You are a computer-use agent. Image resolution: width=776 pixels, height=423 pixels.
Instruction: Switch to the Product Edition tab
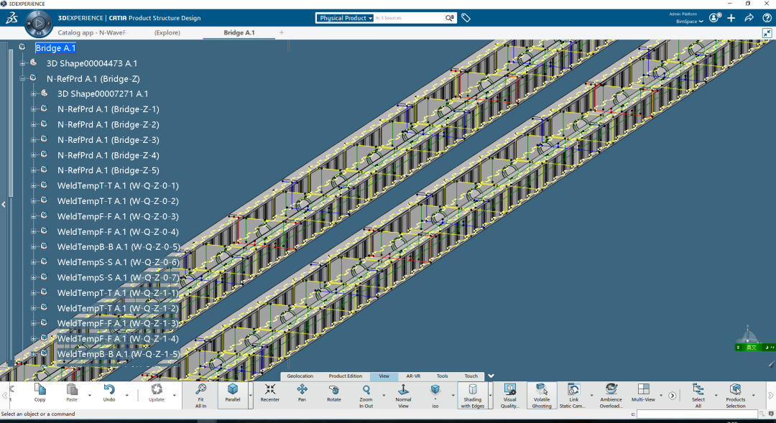[345, 376]
